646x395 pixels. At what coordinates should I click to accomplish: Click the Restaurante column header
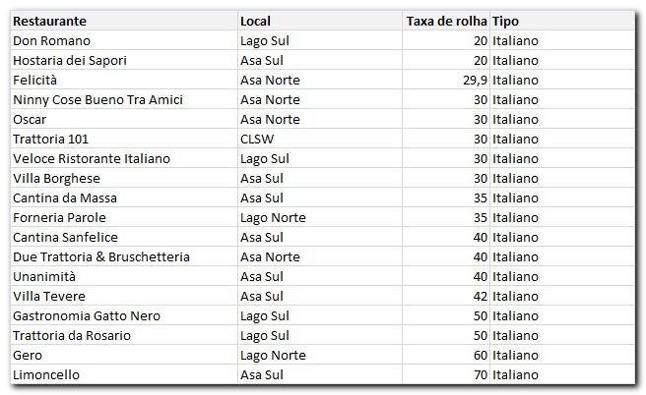click(49, 21)
